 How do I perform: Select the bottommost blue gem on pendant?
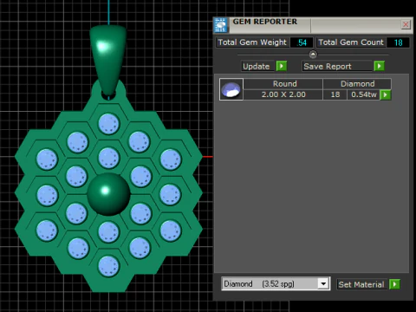(x=108, y=266)
